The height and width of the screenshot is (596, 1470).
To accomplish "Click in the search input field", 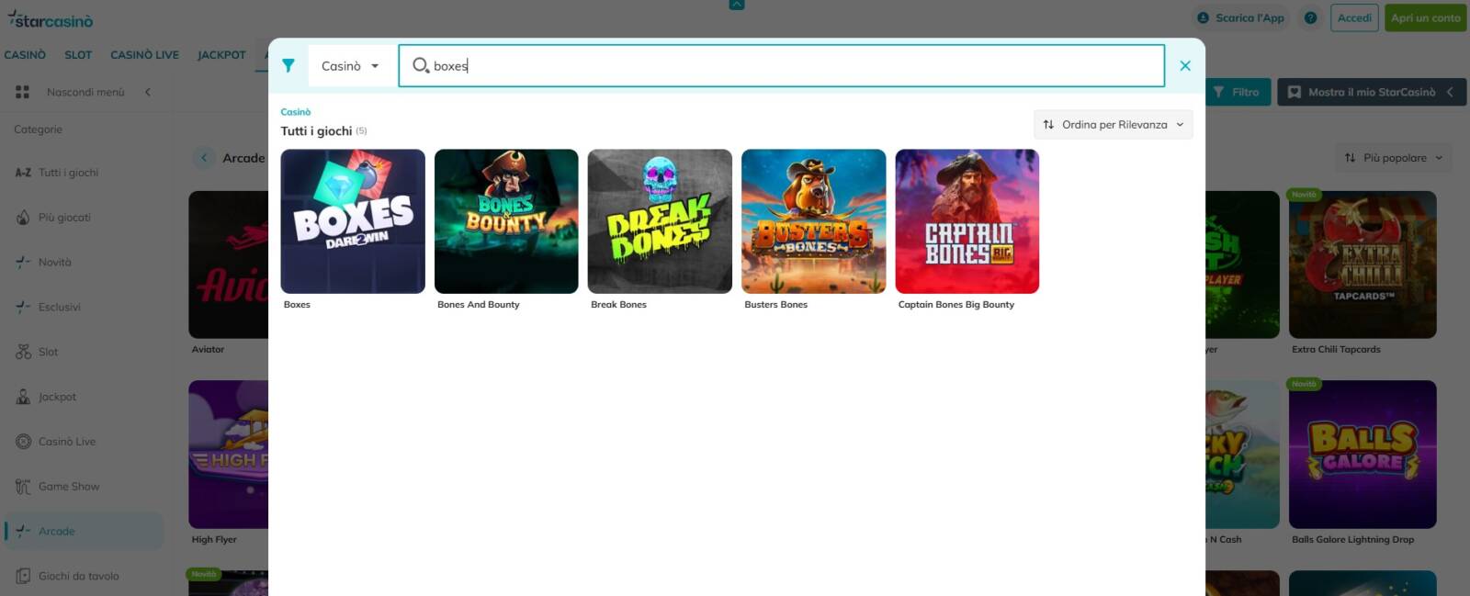I will 790,66.
